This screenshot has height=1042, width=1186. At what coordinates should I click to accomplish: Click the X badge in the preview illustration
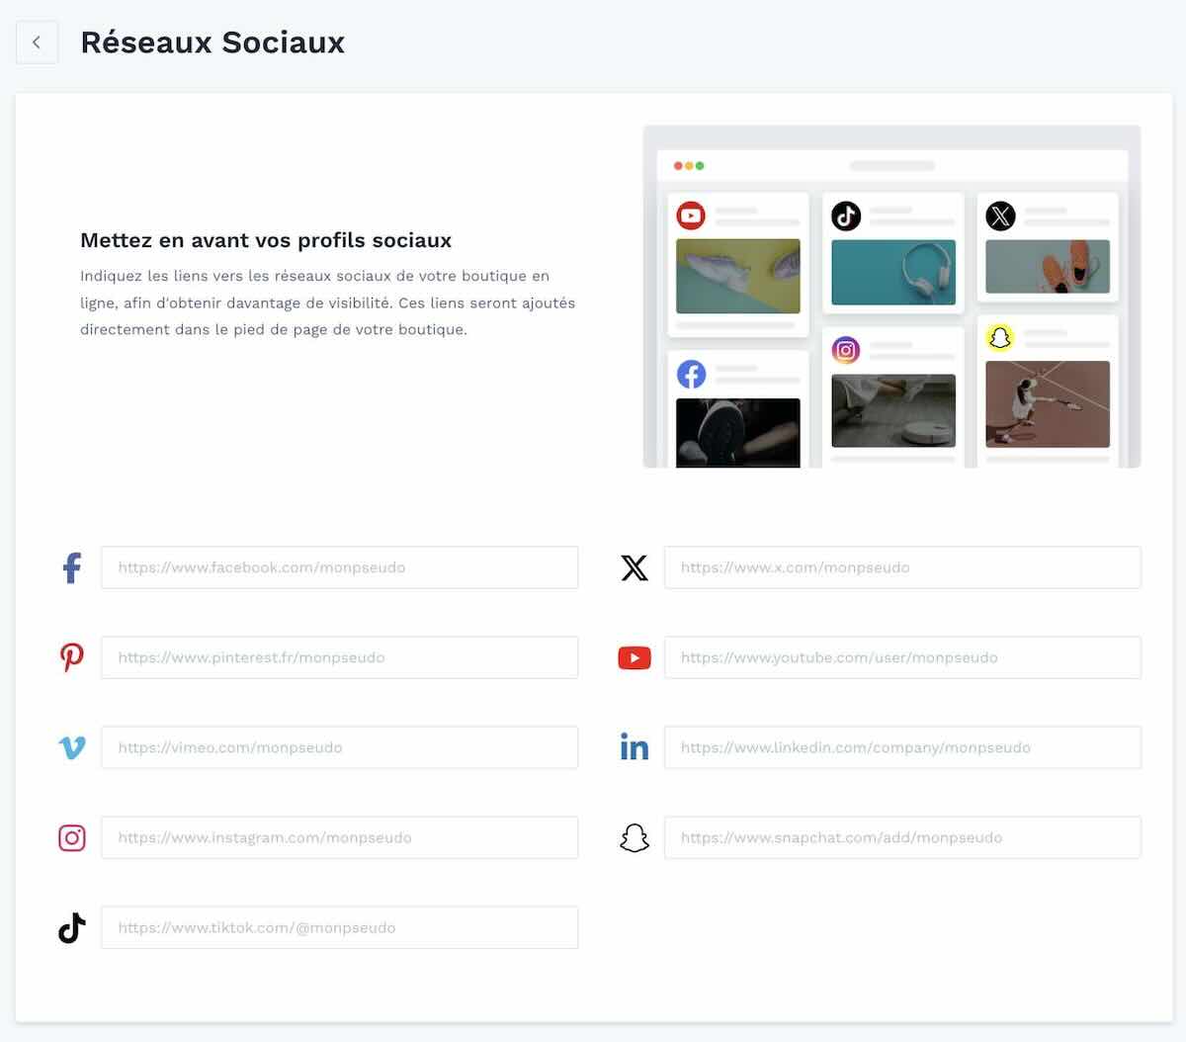[x=1001, y=216]
